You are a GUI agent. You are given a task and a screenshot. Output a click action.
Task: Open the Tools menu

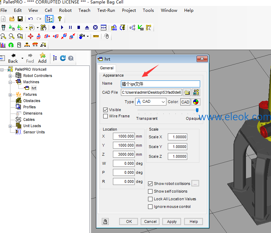(148, 10)
